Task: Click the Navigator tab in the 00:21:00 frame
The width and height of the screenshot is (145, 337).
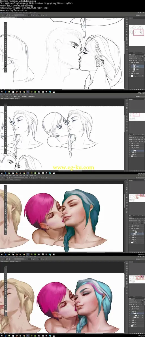Action: pyautogui.click(x=131, y=18)
